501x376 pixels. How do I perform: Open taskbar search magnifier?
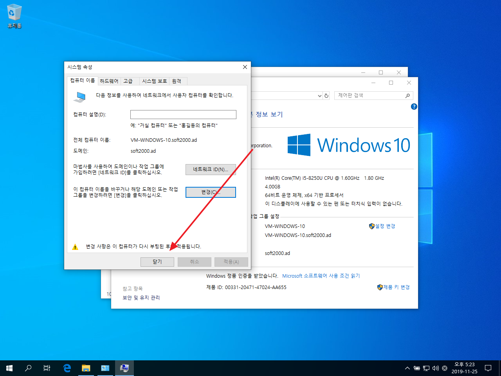(x=28, y=368)
